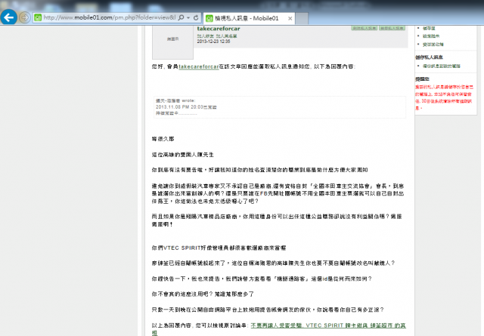484x336 pixels.
Task: Open takecareforcar profile from bold sender name
Action: click(219, 29)
